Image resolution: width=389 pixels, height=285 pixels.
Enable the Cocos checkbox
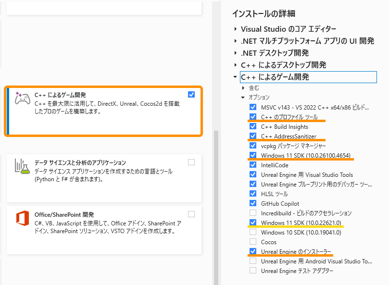tap(253, 242)
